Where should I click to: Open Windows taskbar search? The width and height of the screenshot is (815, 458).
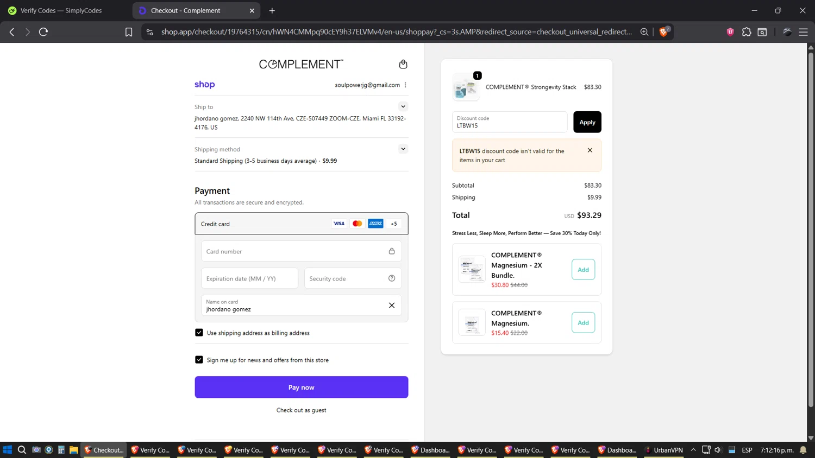pyautogui.click(x=22, y=450)
